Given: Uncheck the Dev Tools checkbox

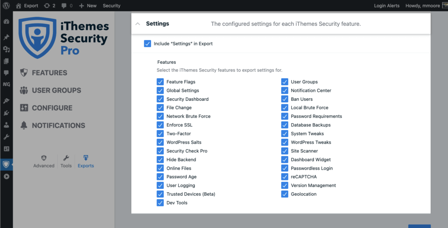Looking at the screenshot, I should click(160, 203).
